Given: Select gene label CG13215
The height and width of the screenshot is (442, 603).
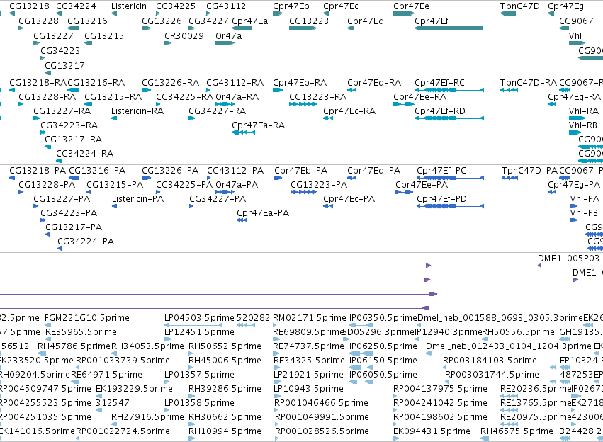Looking at the screenshot, I should tap(104, 35).
